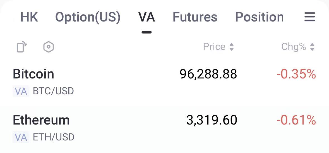329x153 pixels.
Task: Click Ethereum's price 3,319.60
Action: [x=212, y=120]
